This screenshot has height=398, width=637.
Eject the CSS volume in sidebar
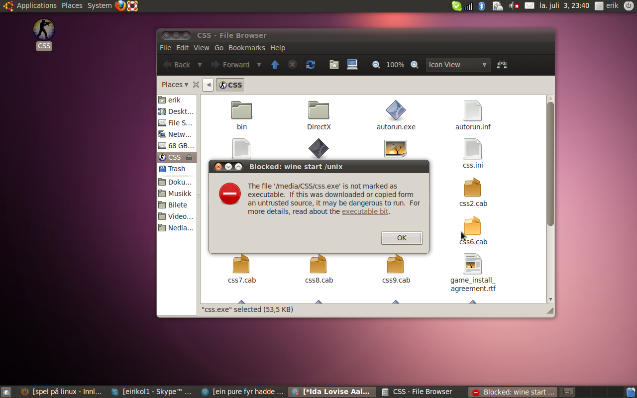[x=189, y=157]
